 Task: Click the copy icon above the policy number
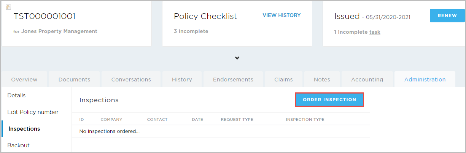click(x=8, y=7)
